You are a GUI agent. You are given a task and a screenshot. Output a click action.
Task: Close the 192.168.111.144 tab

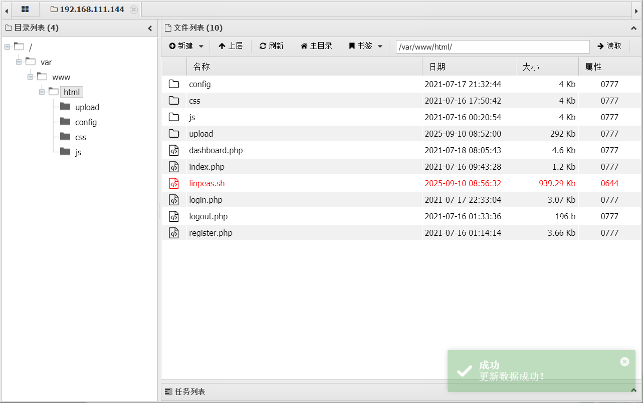[x=133, y=10]
